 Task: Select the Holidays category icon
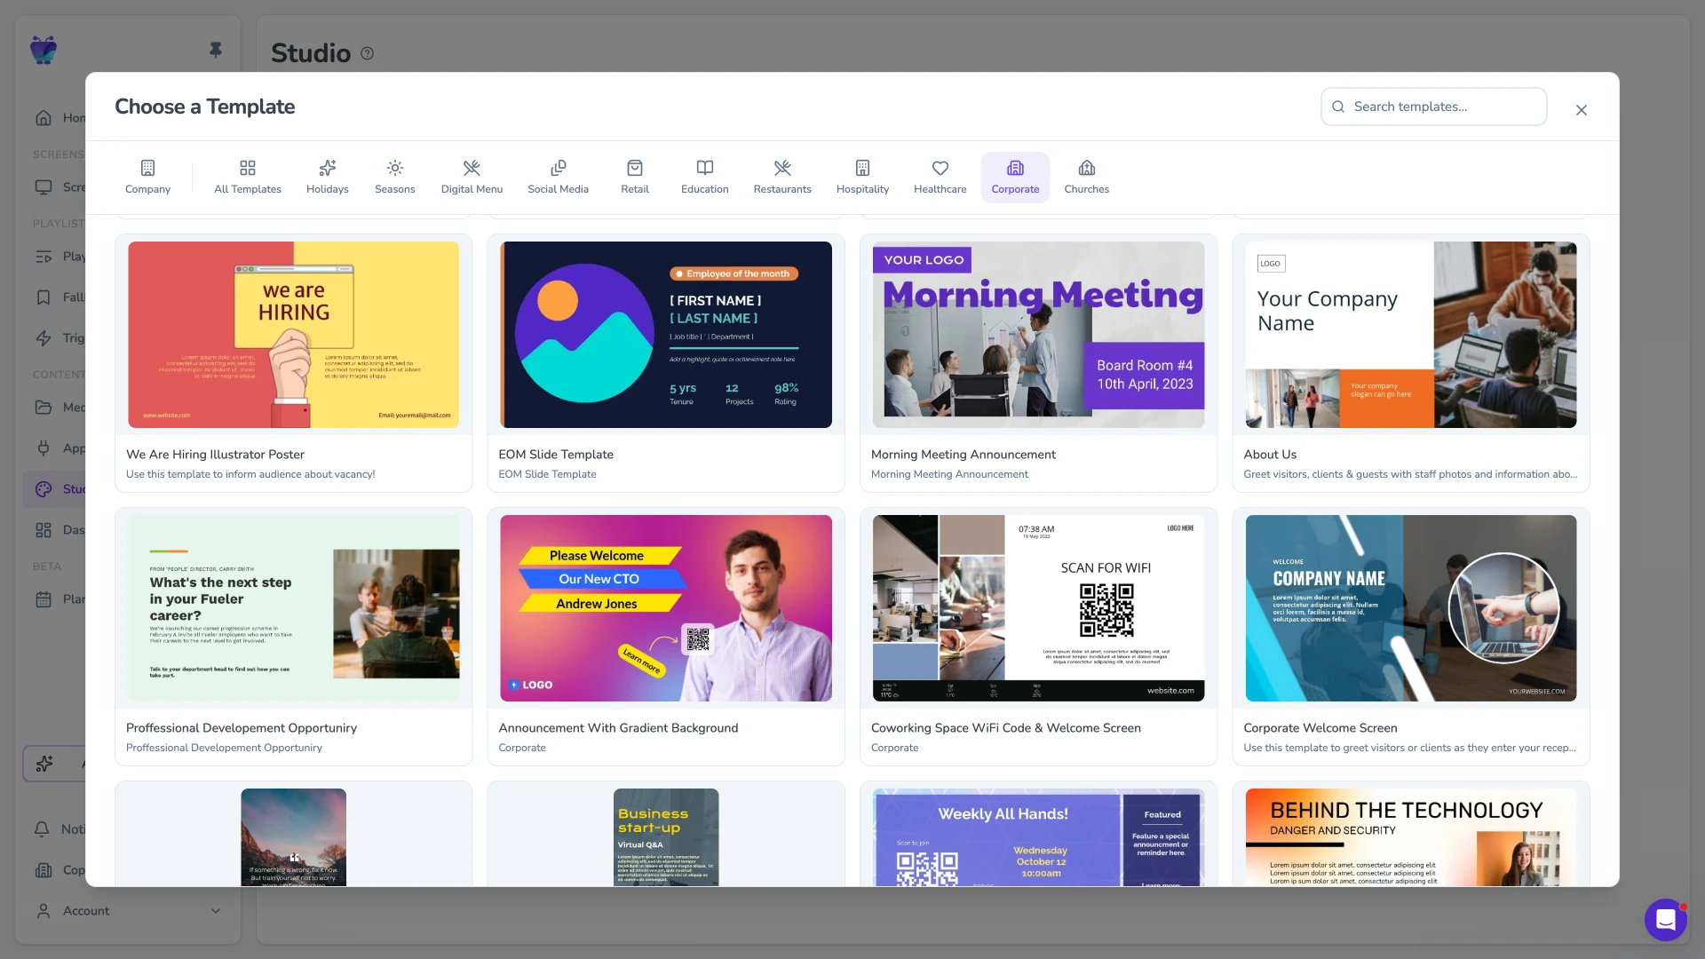point(327,168)
